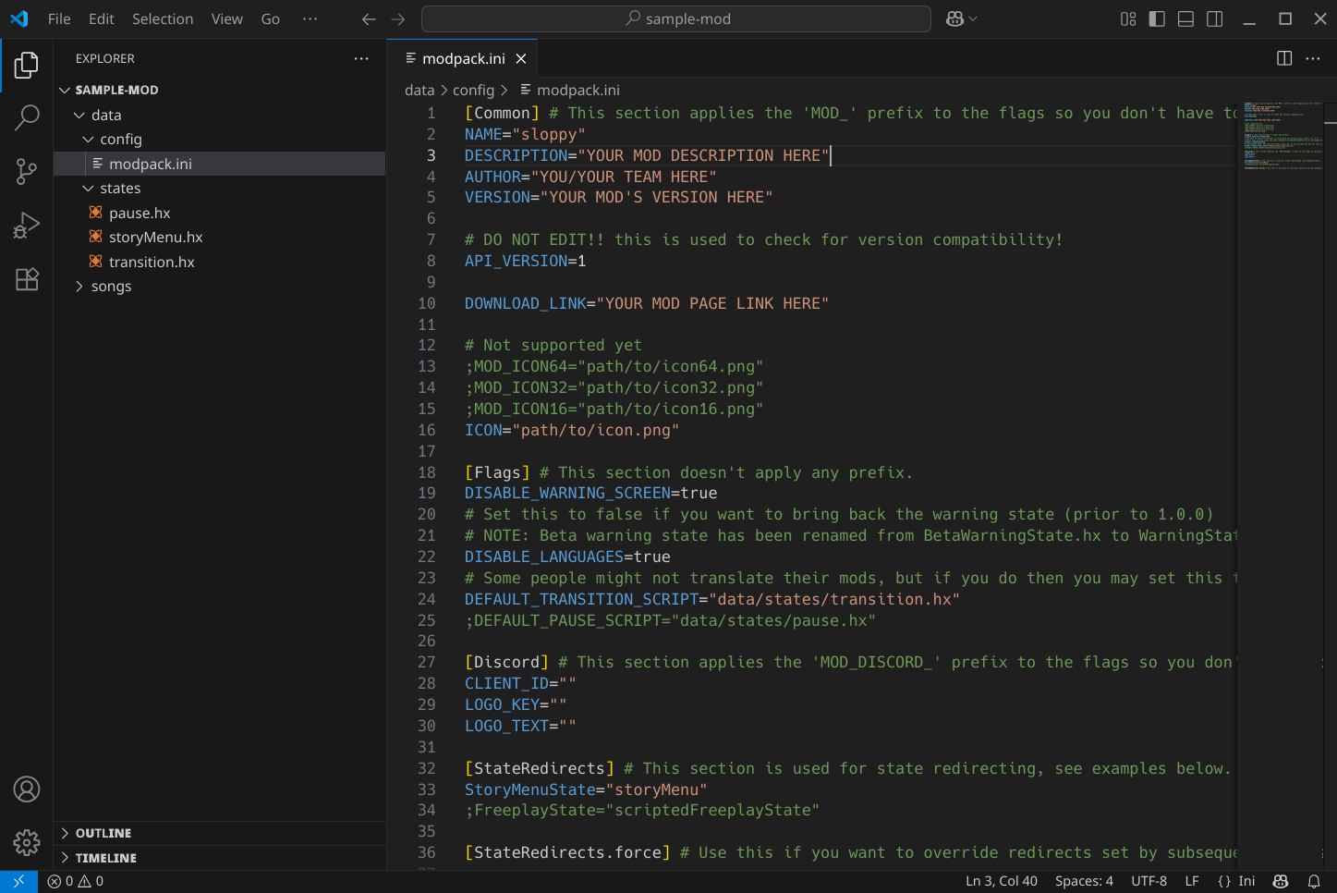The height and width of the screenshot is (893, 1337).
Task: Toggle the bottom panel
Action: tap(1186, 18)
